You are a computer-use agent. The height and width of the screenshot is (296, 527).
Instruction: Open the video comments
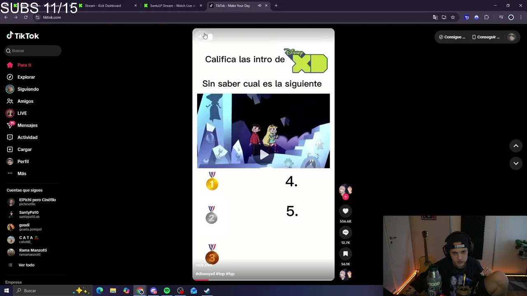345,232
